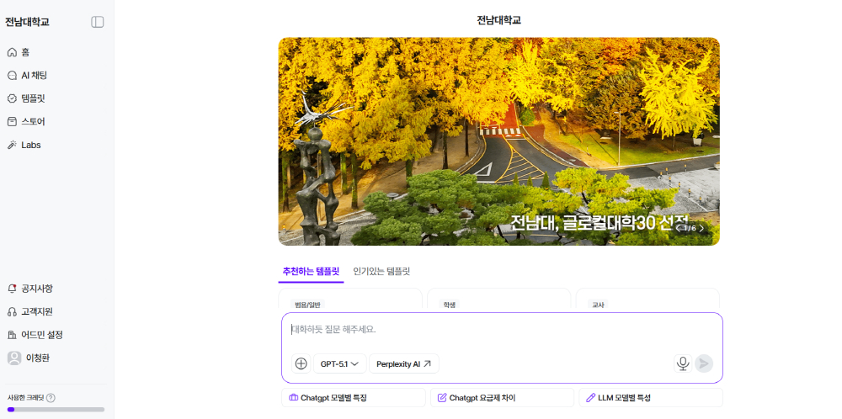Click the plus attachment icon in chat box

coord(301,363)
